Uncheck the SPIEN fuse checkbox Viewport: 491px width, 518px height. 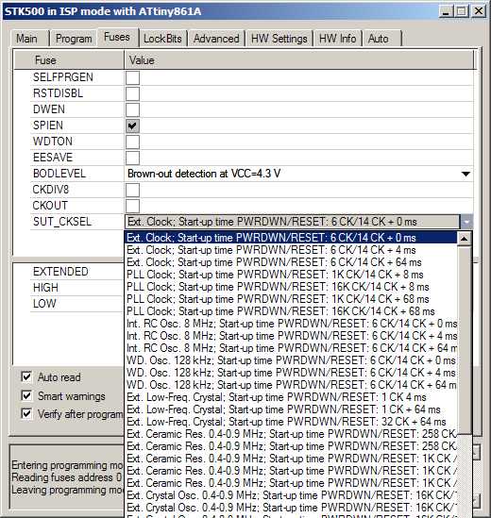coord(132,125)
